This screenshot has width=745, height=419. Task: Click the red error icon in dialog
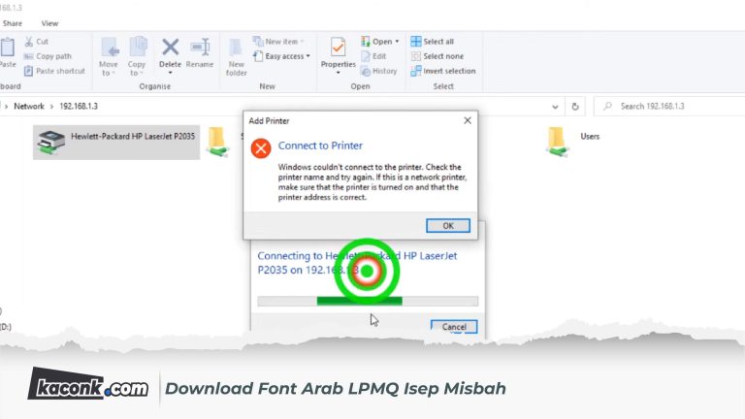(261, 148)
